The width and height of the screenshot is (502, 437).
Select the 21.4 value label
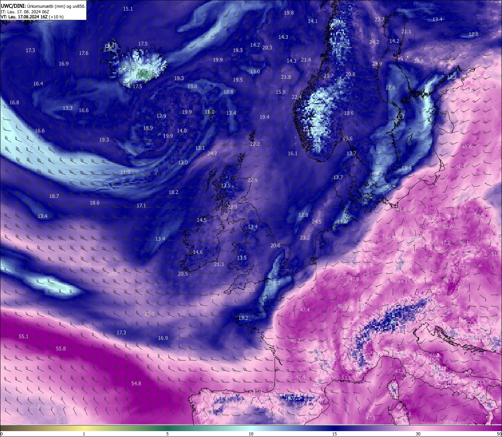pyautogui.click(x=306, y=60)
